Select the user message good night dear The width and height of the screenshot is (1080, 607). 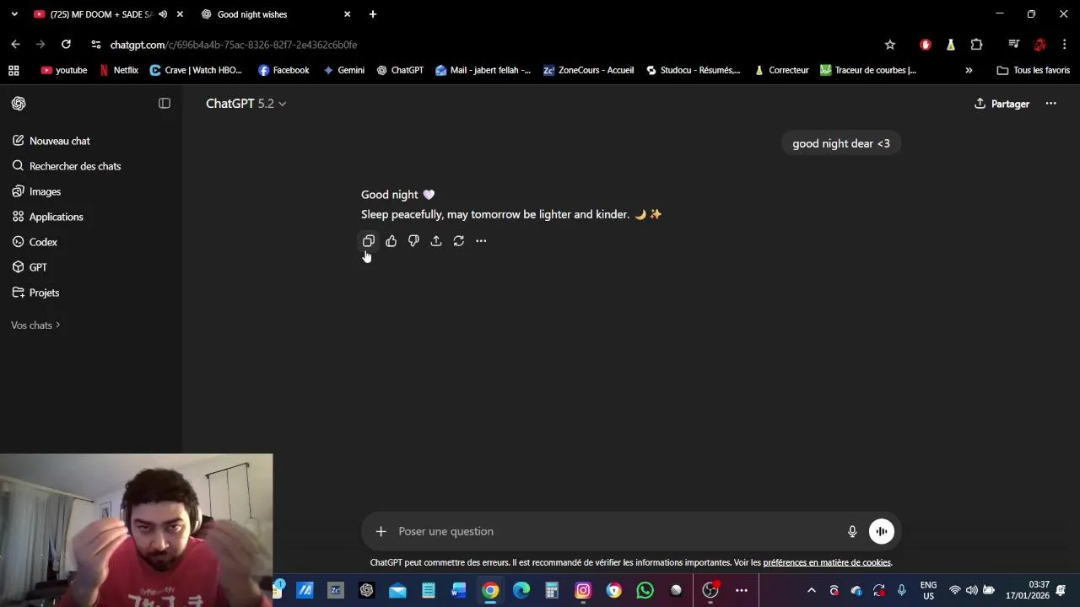coord(841,143)
